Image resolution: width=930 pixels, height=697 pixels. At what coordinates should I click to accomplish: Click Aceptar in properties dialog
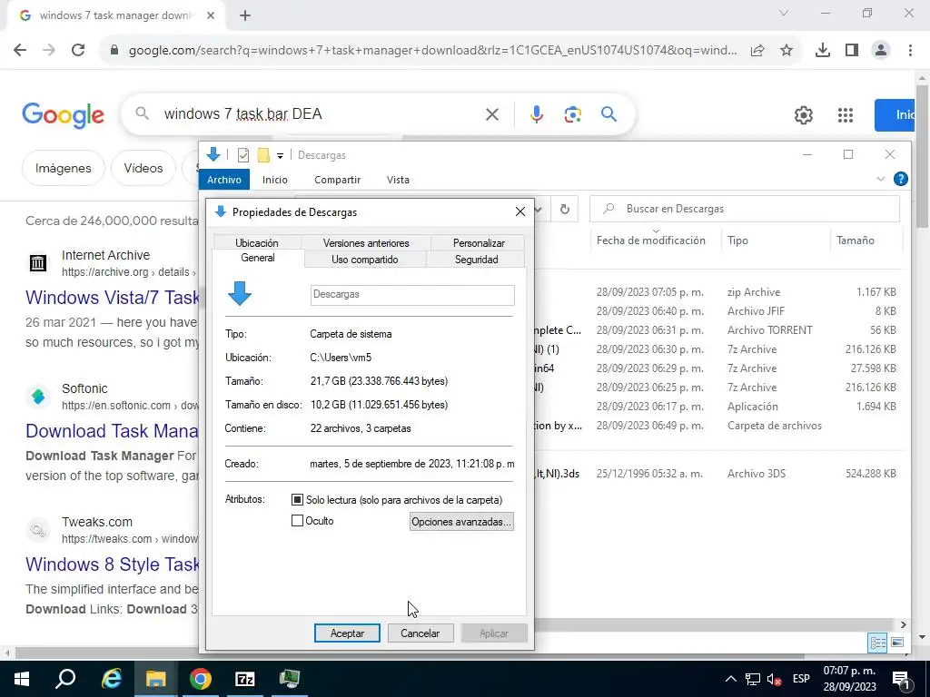(x=347, y=633)
